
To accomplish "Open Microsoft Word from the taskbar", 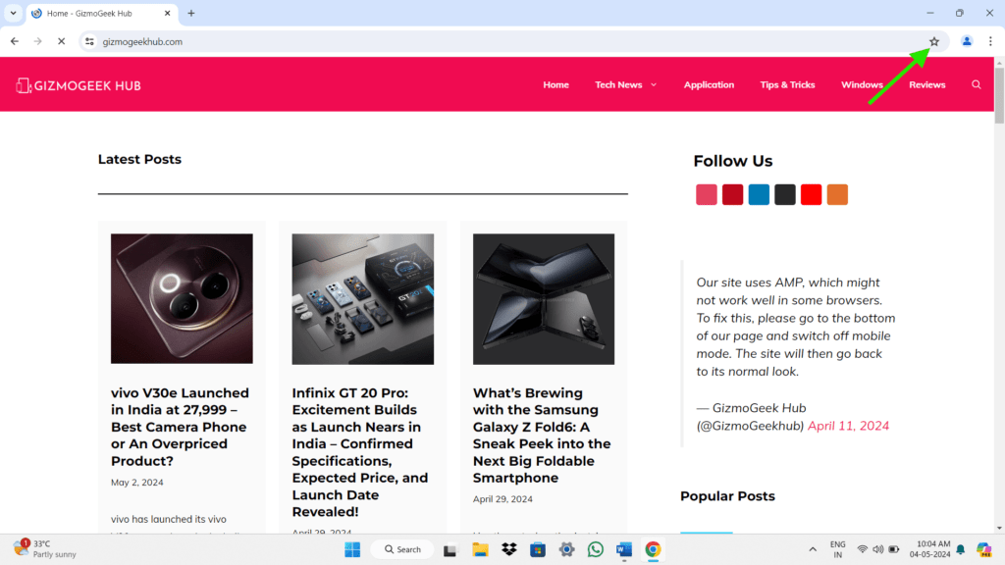I will tap(624, 549).
